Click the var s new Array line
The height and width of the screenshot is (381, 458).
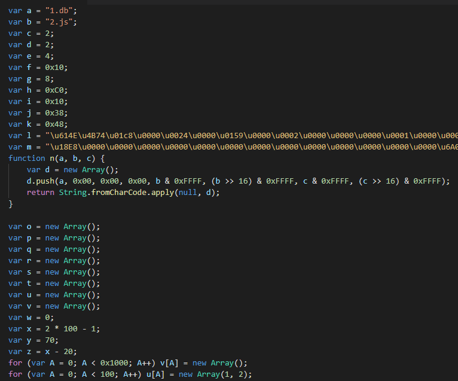click(x=54, y=272)
